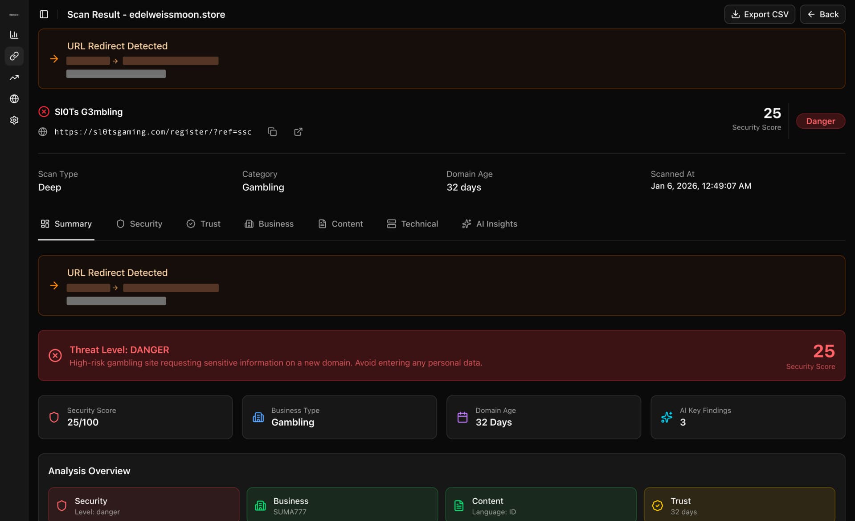The height and width of the screenshot is (521, 855).
Task: Open the settings gear icon
Action: (x=14, y=120)
